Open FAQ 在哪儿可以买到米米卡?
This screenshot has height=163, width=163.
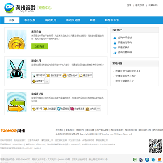128,71
